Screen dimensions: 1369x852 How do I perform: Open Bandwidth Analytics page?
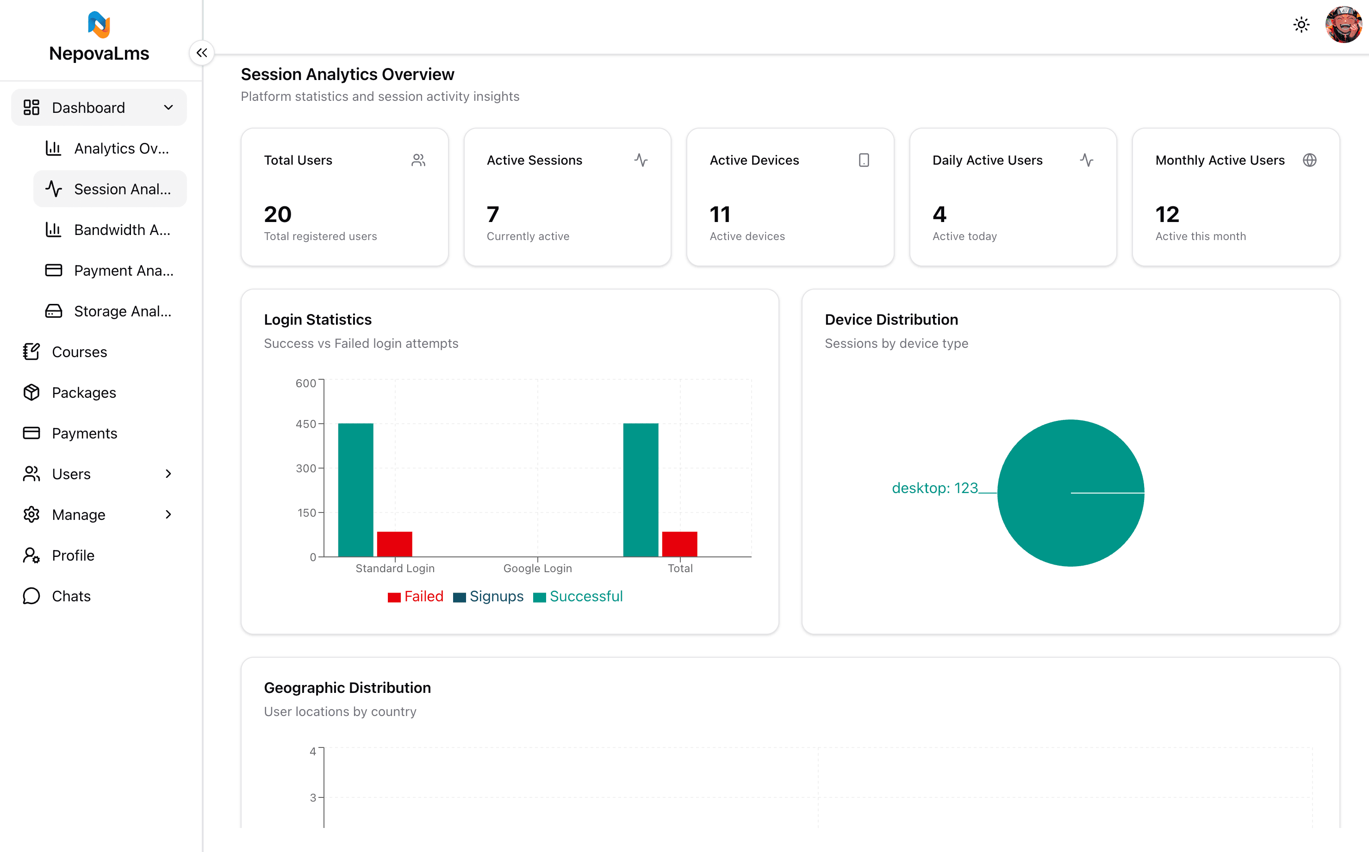click(110, 230)
